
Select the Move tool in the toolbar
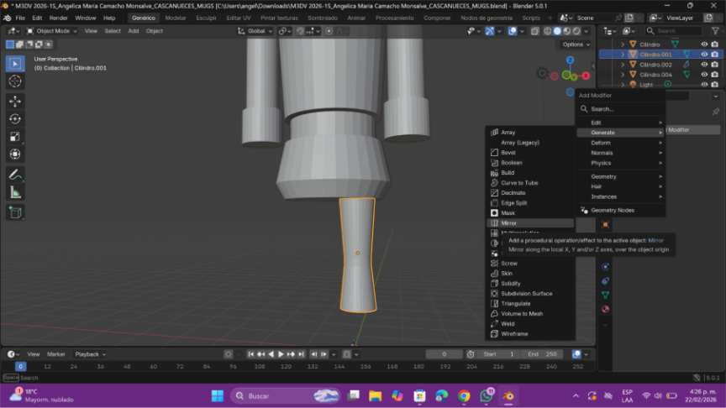coord(15,101)
